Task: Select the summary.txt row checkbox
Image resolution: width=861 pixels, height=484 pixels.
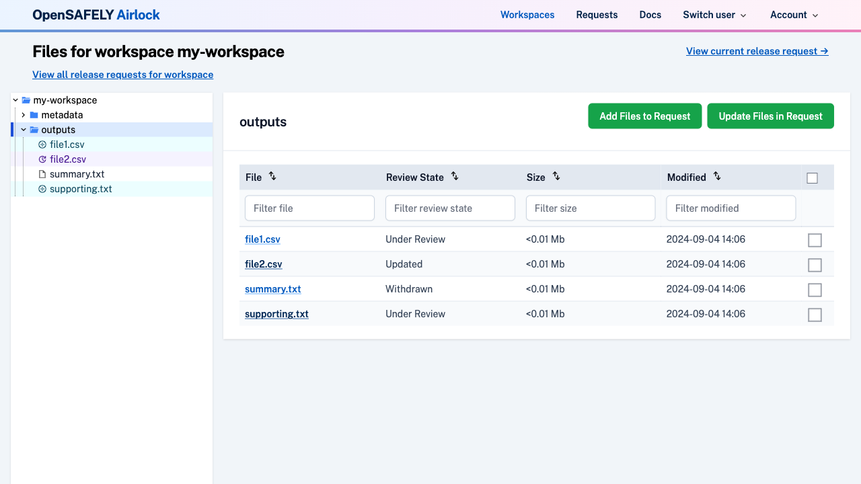Action: tap(815, 290)
